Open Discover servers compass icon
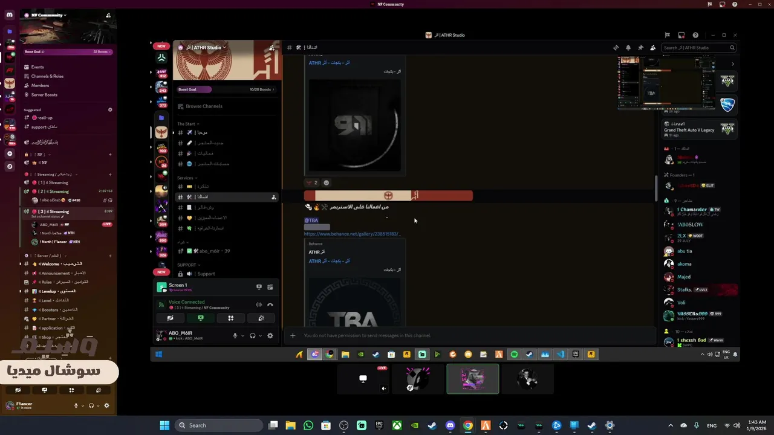774x435 pixels. 10,166
